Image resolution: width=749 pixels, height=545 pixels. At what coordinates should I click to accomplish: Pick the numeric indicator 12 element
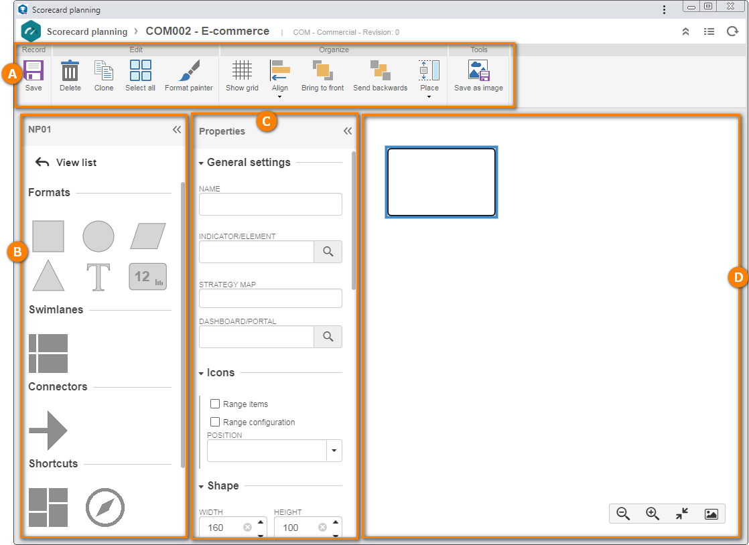148,277
